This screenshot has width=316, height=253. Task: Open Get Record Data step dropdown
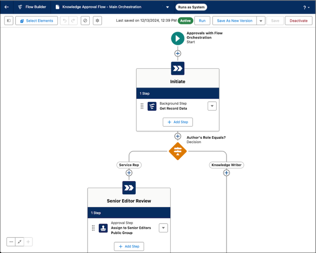coord(212,106)
